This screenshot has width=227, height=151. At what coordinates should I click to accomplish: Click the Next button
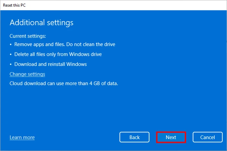point(171,137)
